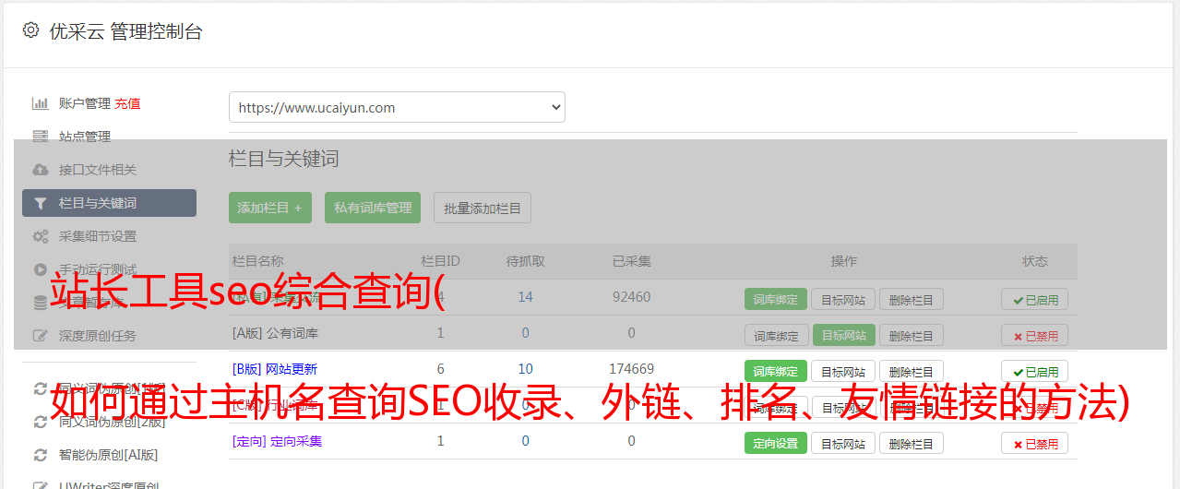Click the 状态 column header
Image resolution: width=1180 pixels, height=489 pixels.
[x=1035, y=261]
